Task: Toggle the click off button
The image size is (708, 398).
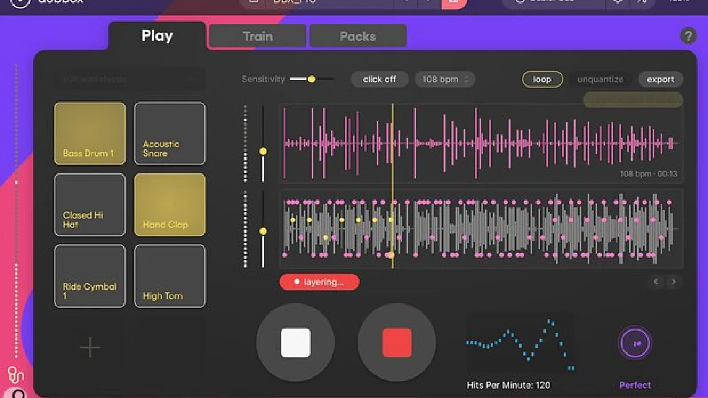Action: point(379,79)
